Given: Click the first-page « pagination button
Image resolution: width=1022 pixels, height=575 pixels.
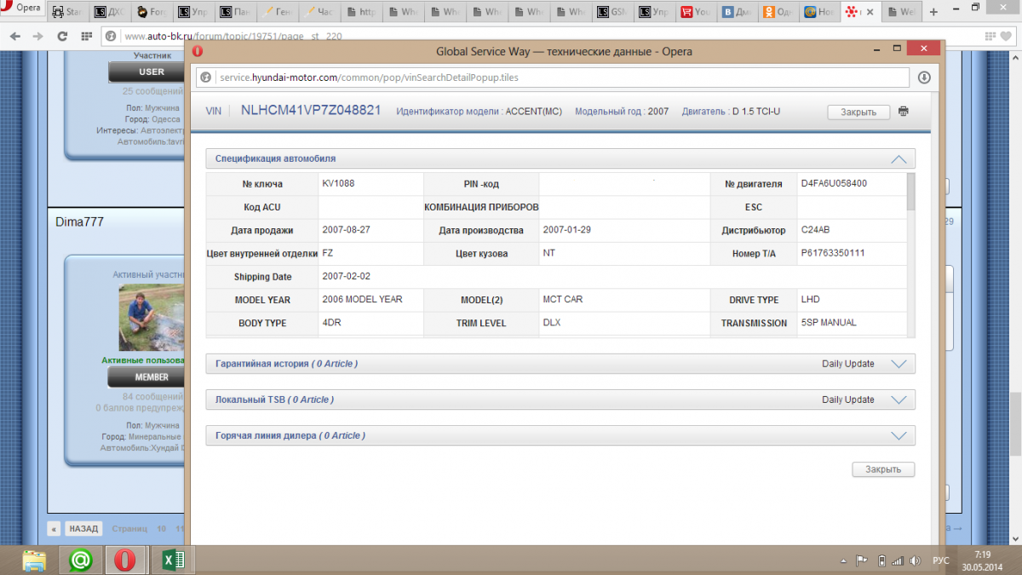Looking at the screenshot, I should [54, 528].
